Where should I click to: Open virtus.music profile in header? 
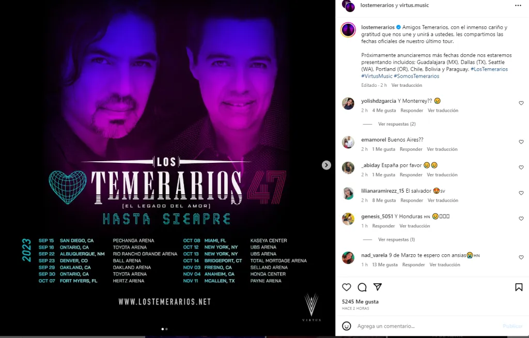click(414, 5)
